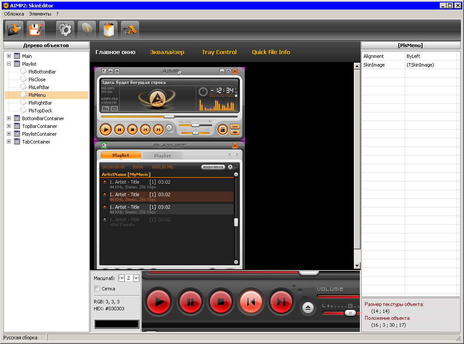Click highlighted Artist - Title playlist entry
Image resolution: width=464 pixels, height=344 pixels.
click(167, 197)
